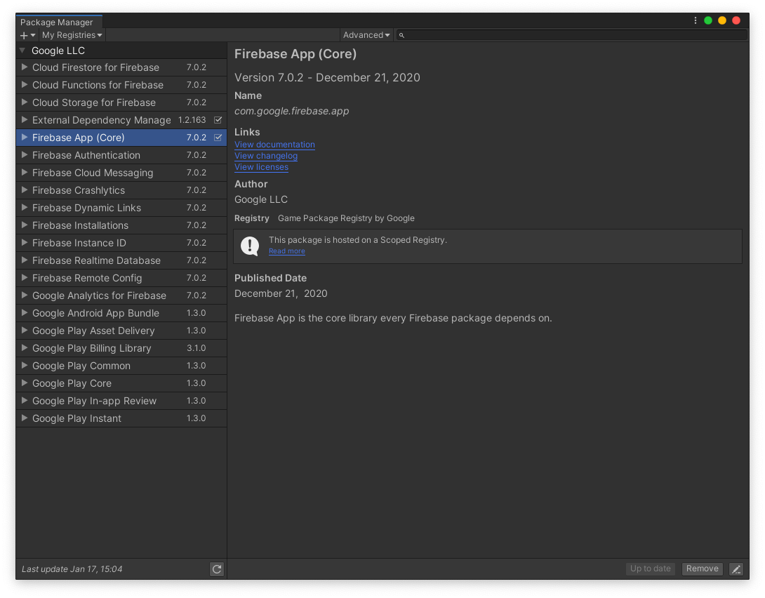Click the search magnifier icon
This screenshot has height=598, width=765.
[x=401, y=35]
